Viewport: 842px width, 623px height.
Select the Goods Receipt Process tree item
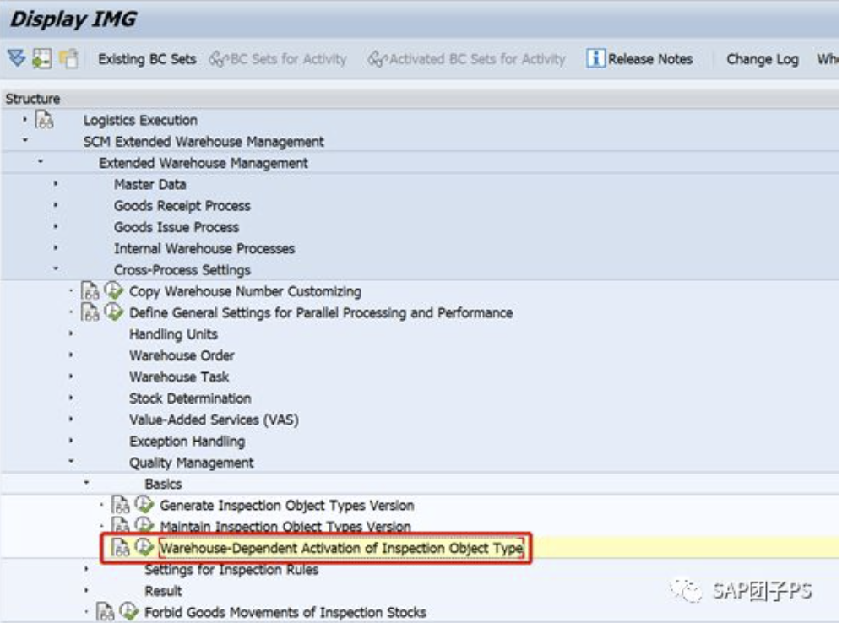tap(182, 205)
